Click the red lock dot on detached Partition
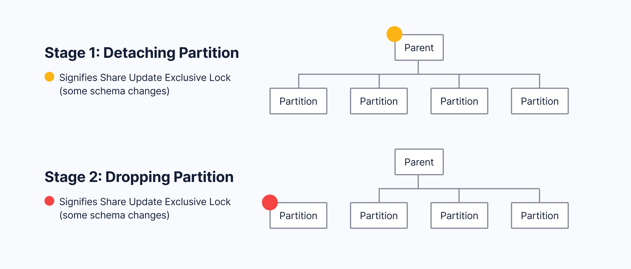This screenshot has height=269, width=631. (x=270, y=202)
